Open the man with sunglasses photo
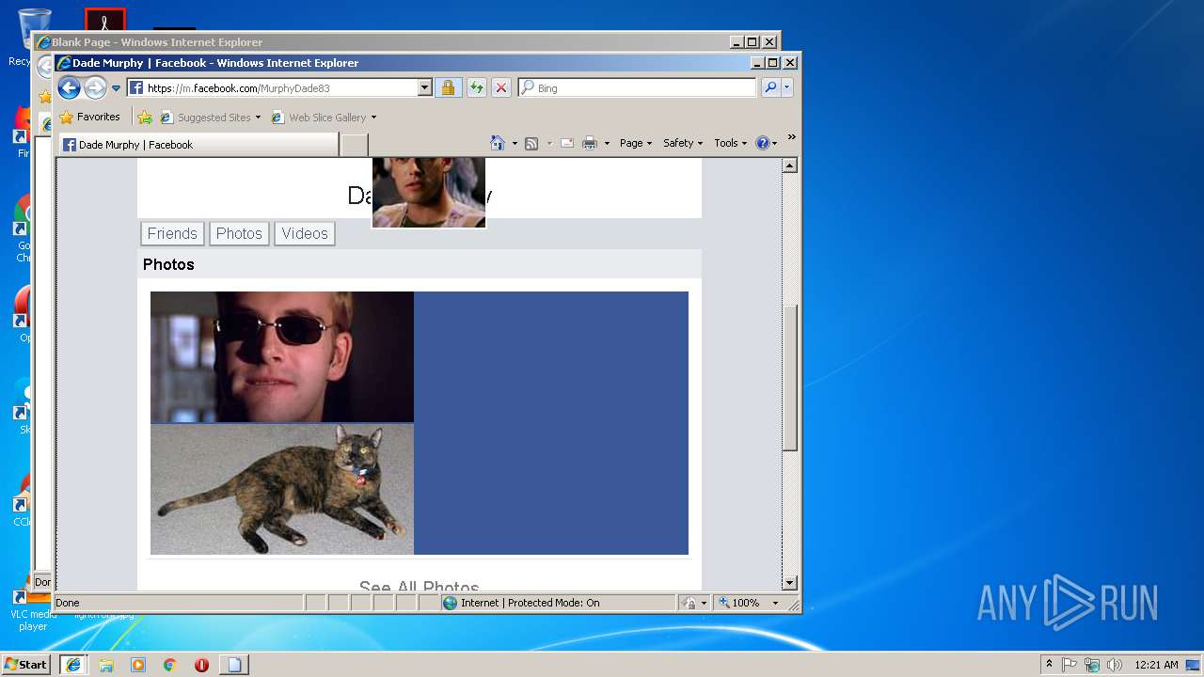 282,357
